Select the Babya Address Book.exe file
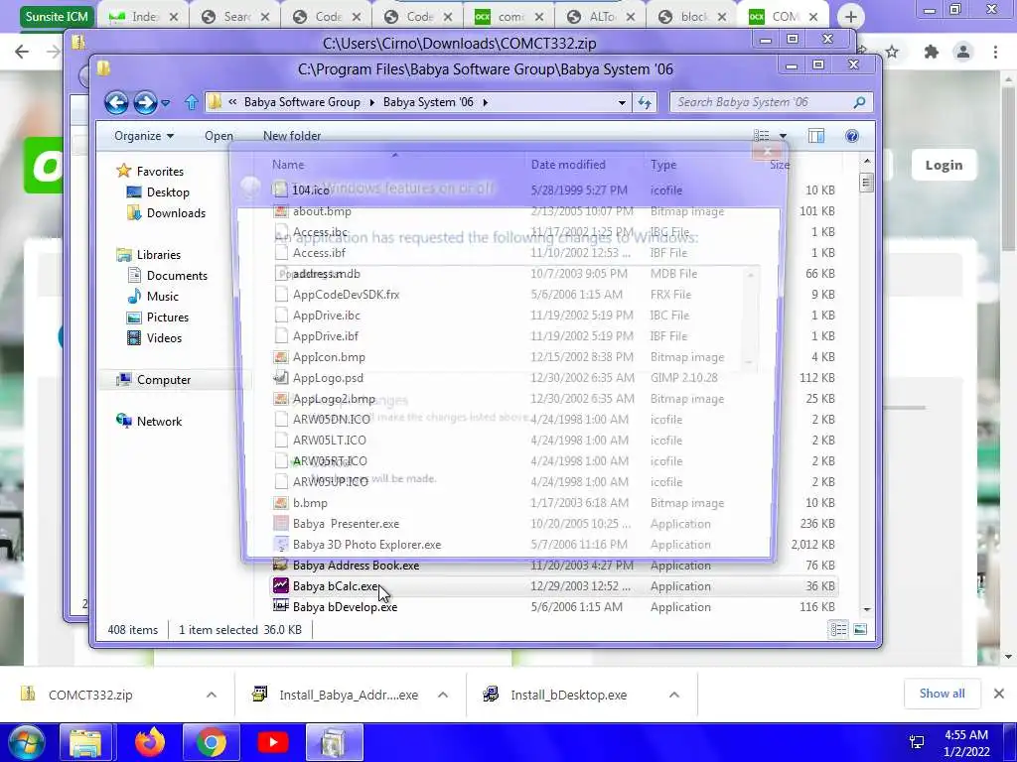The width and height of the screenshot is (1017, 762). (554, 565)
